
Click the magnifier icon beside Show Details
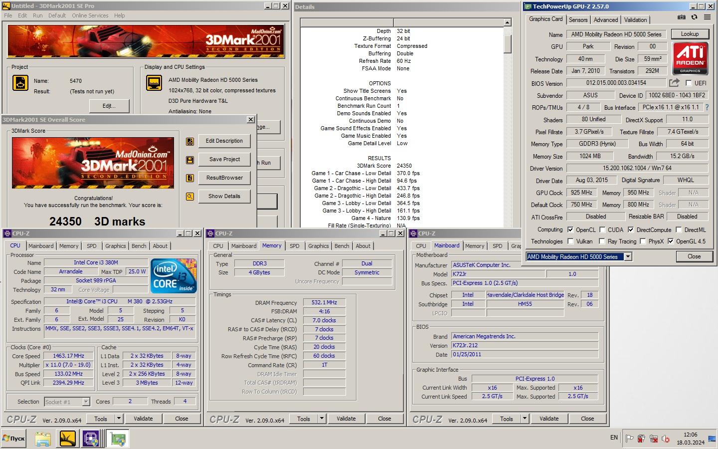click(x=190, y=197)
